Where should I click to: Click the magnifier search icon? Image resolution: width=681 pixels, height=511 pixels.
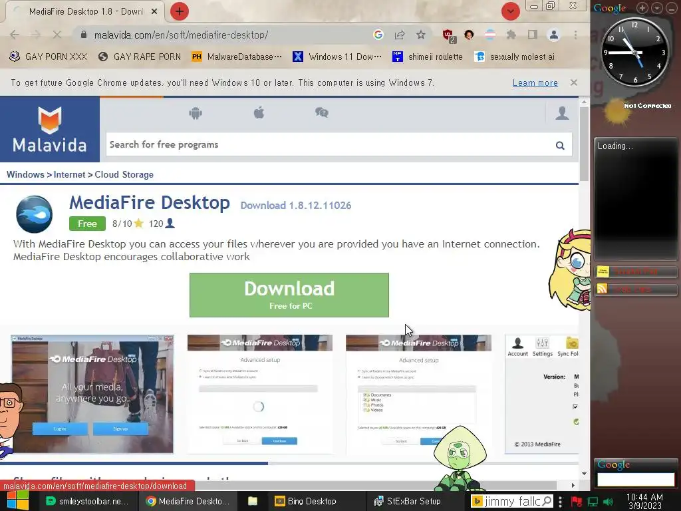pos(560,146)
